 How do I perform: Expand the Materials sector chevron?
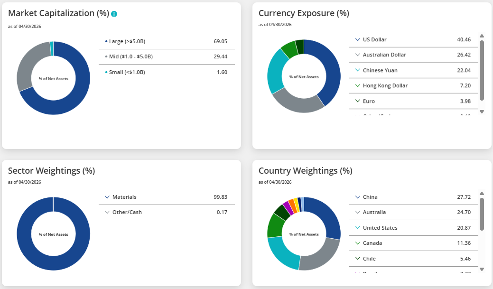[107, 197]
